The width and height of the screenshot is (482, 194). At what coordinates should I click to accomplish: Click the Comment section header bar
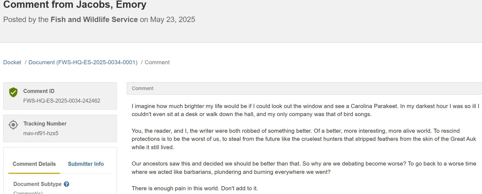304,88
